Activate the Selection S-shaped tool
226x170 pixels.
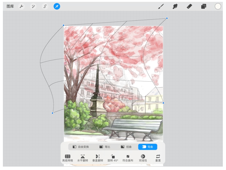tap(45, 6)
